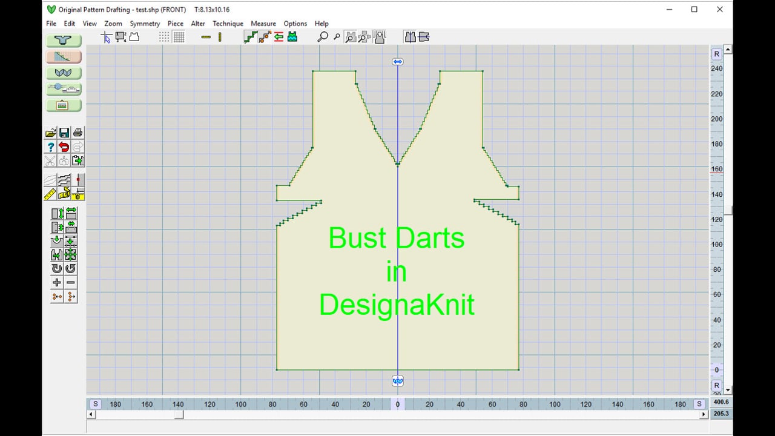The image size is (775, 436).
Task: Click the horizontal yellow ruler icon
Action: pyautogui.click(x=206, y=37)
